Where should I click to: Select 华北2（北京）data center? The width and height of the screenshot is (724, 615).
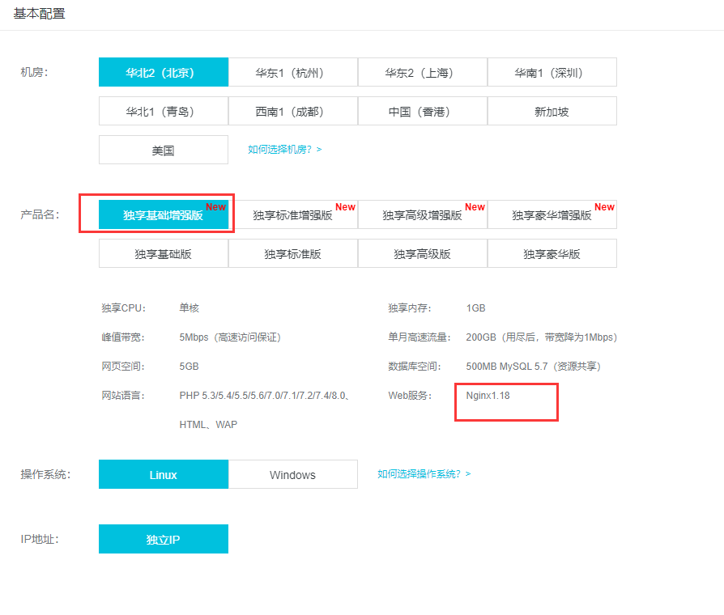164,72
